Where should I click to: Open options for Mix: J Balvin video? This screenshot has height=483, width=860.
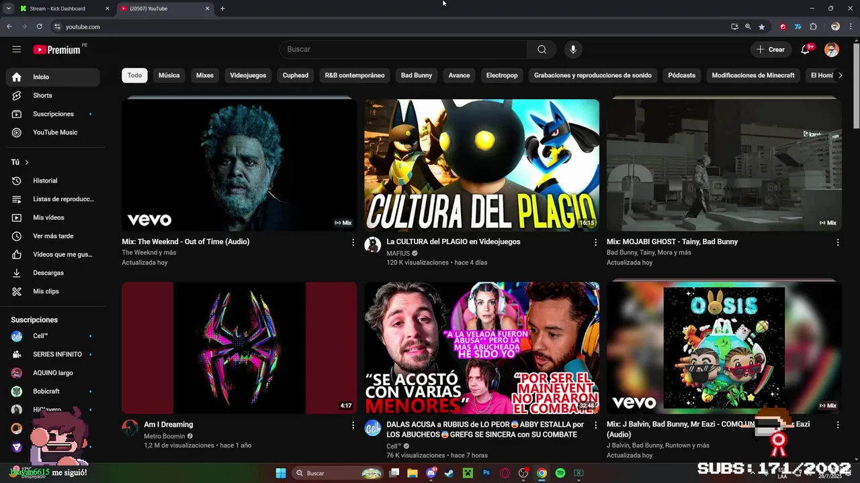837,425
